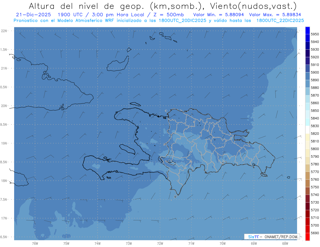This screenshot has width=320, height=247.
Task: Click the '5710' colorbar value
Action: [315, 218]
